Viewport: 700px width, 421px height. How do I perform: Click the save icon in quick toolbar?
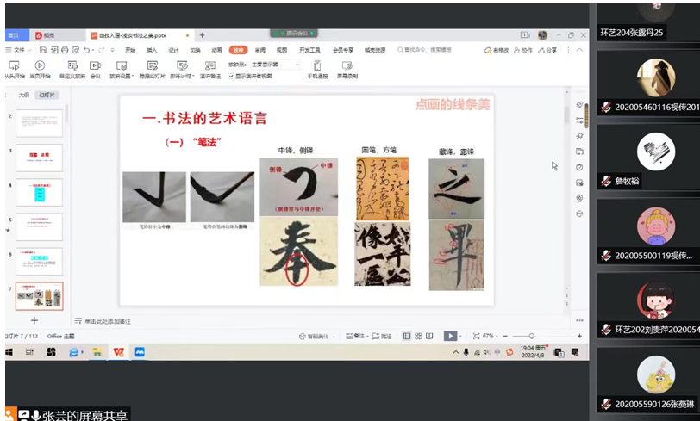(x=43, y=50)
